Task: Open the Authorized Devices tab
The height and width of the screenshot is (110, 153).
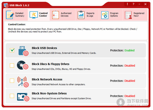Action: 62,15
